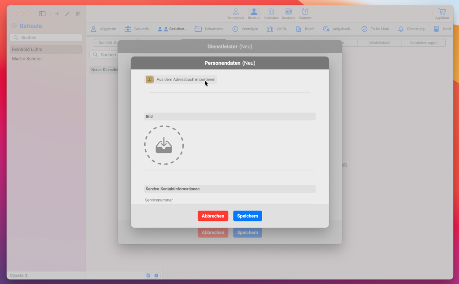Open the Kontakte section
Screen dimensions: 459x284
(x=288, y=14)
